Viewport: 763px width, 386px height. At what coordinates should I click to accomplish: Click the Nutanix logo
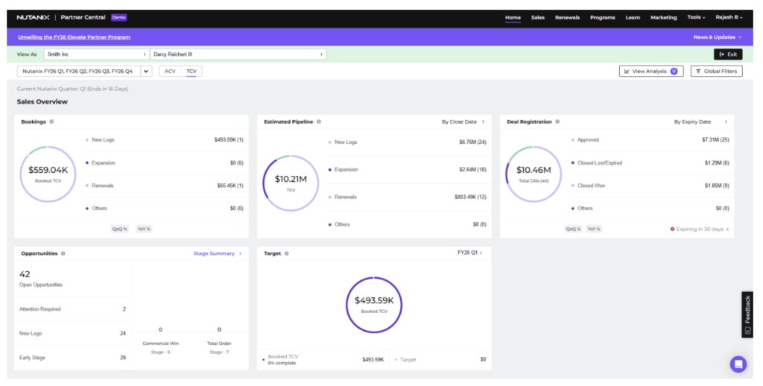pos(33,17)
